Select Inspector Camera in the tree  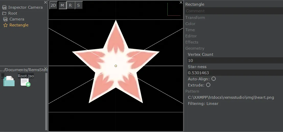pyautogui.click(x=26, y=7)
